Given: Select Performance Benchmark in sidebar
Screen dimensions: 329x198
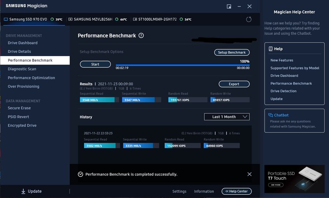Looking at the screenshot, I should click(35, 60).
